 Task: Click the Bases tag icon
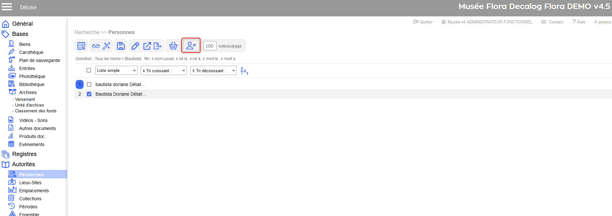5,34
